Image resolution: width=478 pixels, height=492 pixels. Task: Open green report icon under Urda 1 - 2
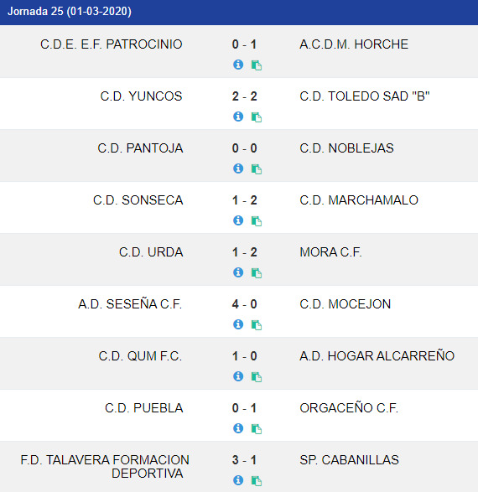[257, 273]
